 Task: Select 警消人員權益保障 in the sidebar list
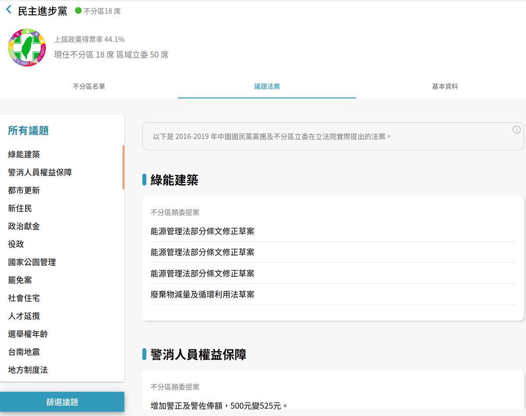(40, 172)
